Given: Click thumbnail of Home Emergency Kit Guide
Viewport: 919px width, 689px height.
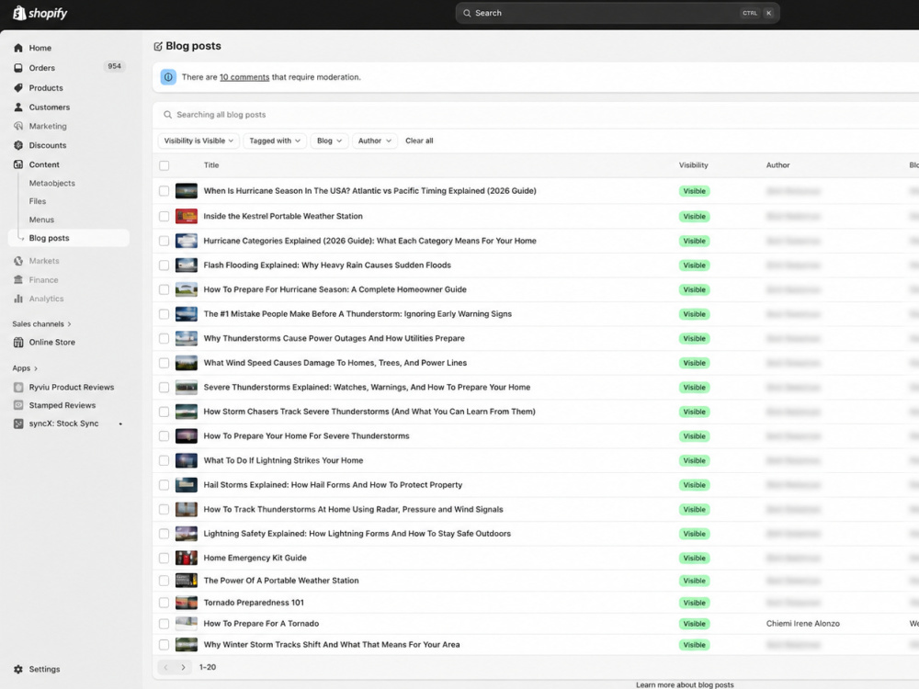Looking at the screenshot, I should pyautogui.click(x=187, y=558).
